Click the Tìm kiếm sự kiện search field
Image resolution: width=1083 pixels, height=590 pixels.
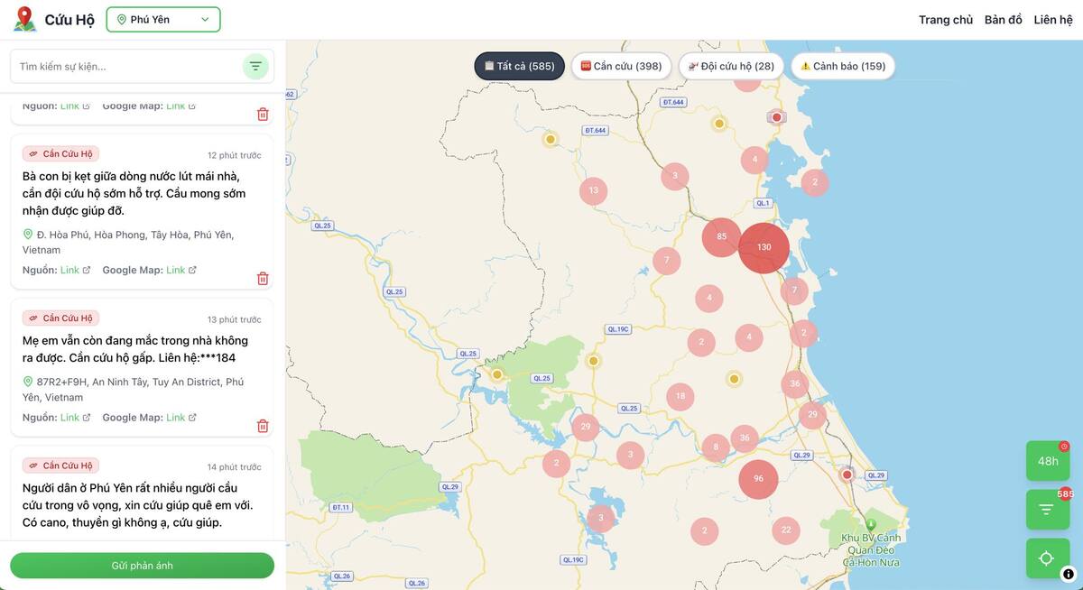126,66
